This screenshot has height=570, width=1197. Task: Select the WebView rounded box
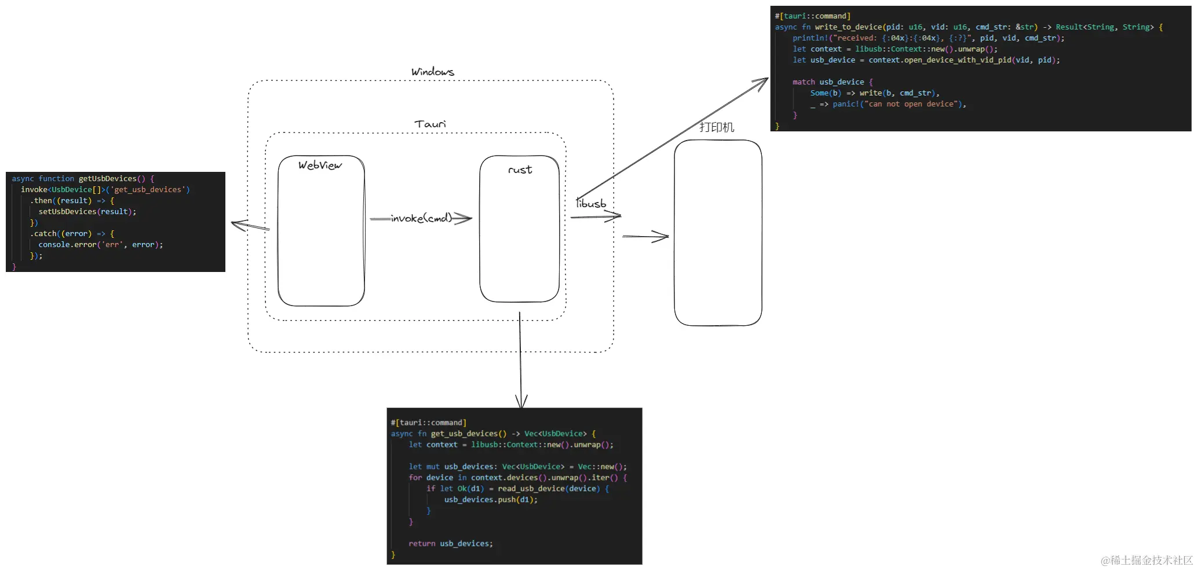(x=321, y=230)
